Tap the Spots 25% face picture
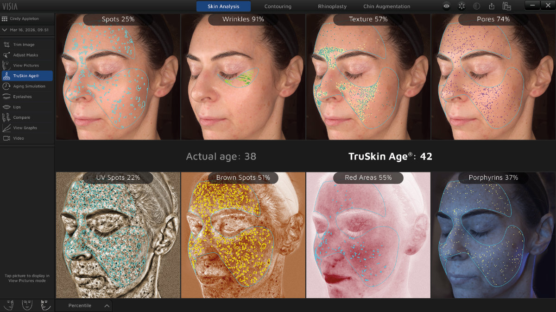The width and height of the screenshot is (556, 312). [x=118, y=77]
